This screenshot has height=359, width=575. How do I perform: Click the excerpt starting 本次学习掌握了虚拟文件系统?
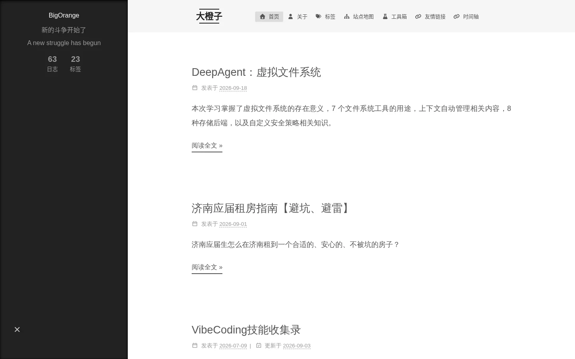tap(351, 116)
